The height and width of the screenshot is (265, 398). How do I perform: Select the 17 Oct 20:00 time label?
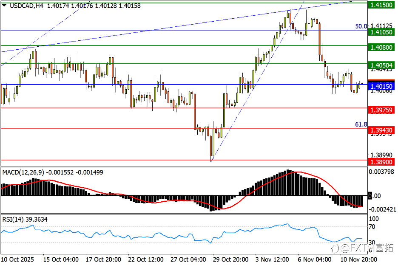pos(103,259)
